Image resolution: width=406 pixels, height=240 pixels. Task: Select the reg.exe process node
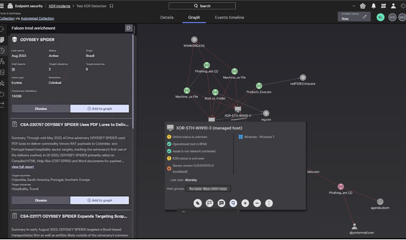tap(266, 113)
